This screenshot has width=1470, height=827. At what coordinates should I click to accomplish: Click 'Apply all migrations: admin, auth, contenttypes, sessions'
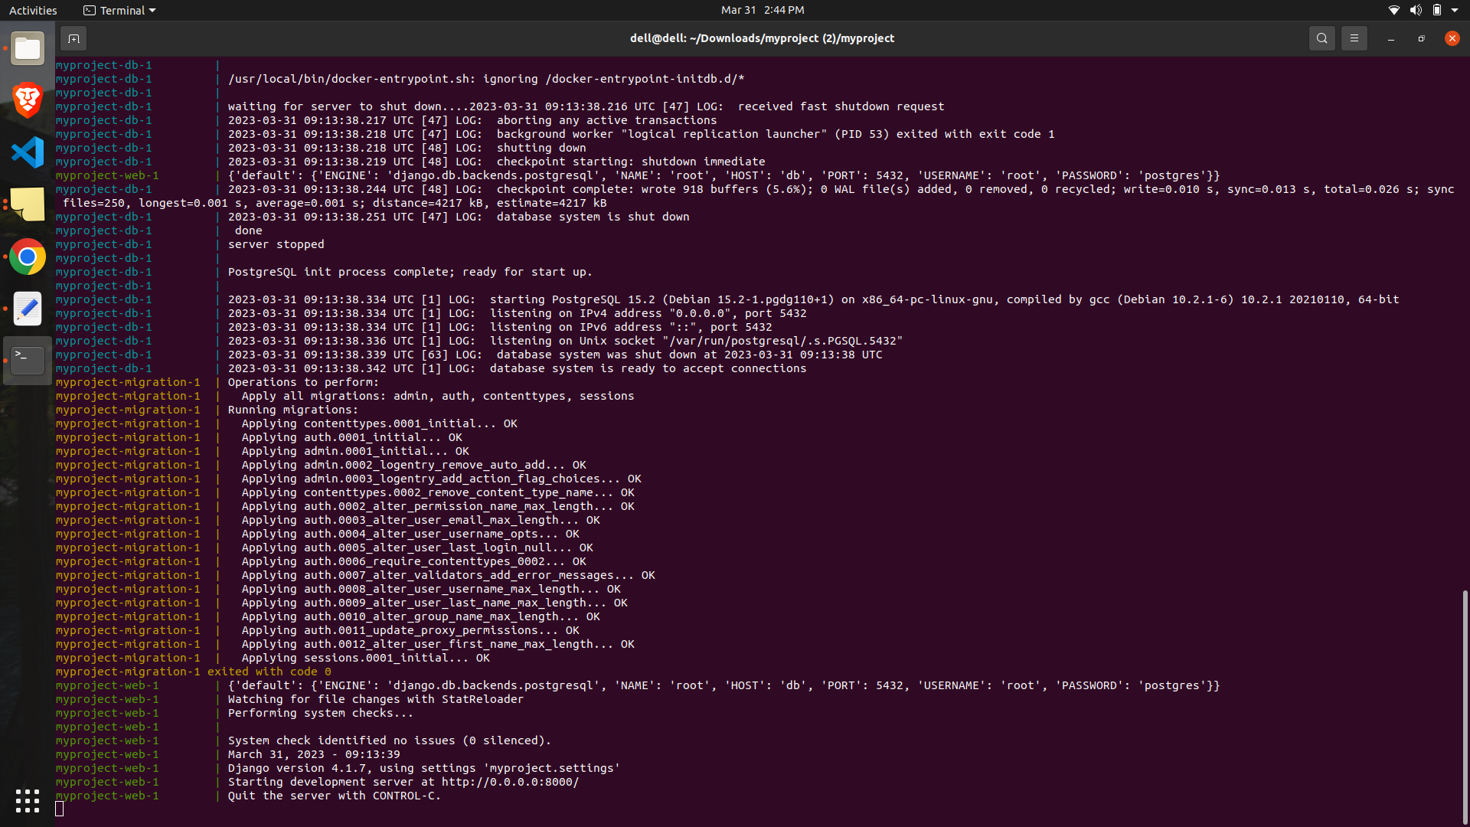pyautogui.click(x=438, y=396)
